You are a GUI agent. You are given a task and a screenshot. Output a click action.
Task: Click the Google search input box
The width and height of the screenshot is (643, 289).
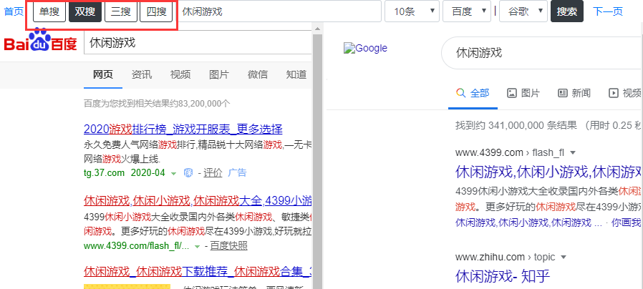pos(542,53)
